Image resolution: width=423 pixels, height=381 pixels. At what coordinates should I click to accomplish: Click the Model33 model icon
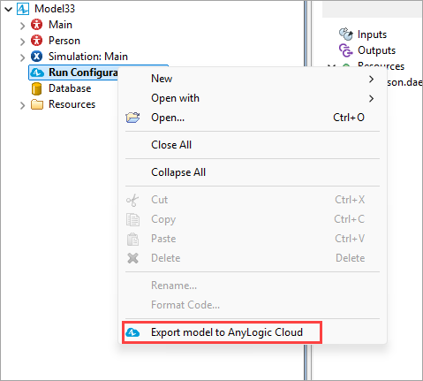23,9
